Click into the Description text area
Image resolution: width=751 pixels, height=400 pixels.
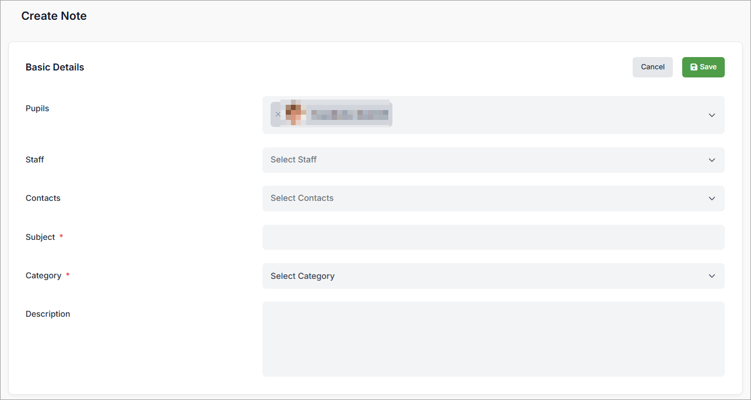pyautogui.click(x=493, y=339)
